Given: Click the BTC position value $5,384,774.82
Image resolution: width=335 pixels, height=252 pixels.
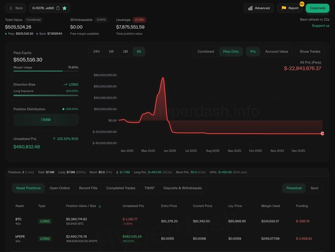Looking at the screenshot, I should click(x=76, y=219).
